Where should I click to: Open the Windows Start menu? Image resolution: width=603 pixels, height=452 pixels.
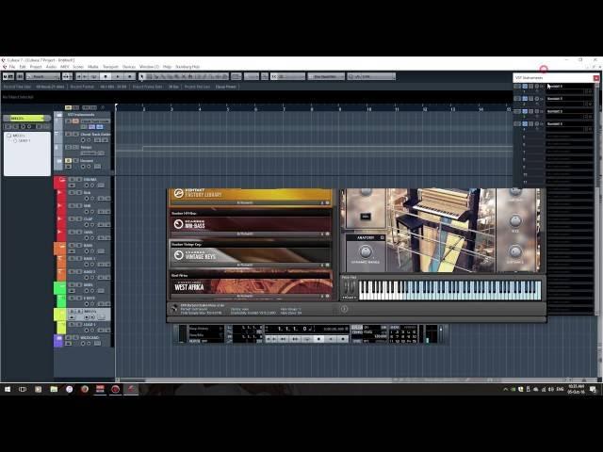[x=8, y=389]
